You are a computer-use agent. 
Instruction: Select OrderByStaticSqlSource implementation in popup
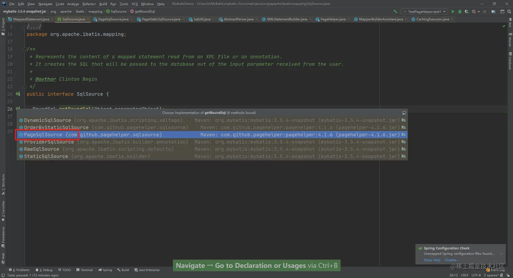point(212,127)
